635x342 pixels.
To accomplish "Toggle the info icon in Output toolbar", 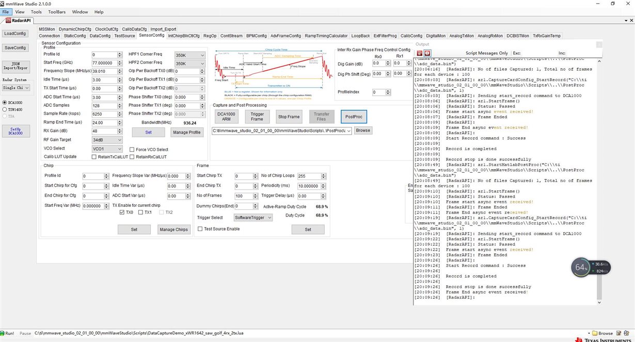I will 427,53.
